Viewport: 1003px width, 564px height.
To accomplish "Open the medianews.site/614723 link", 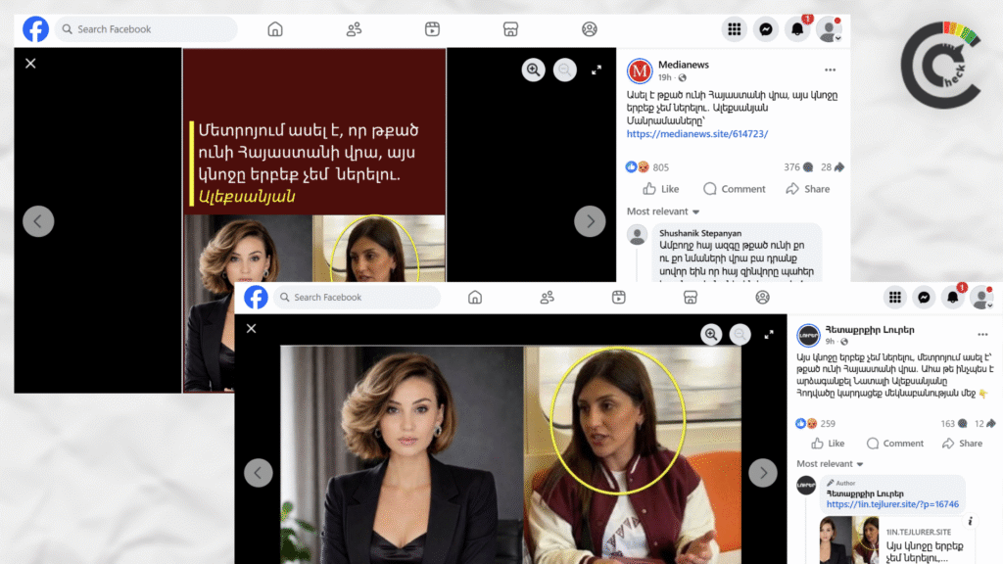I will (x=697, y=133).
